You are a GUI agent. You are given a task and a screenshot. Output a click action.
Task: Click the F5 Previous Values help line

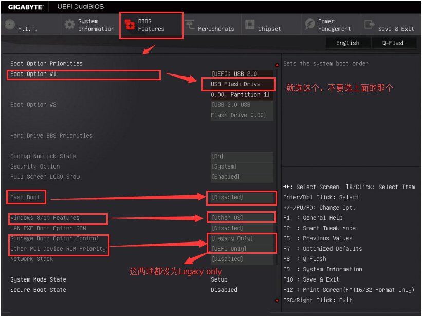(x=318, y=239)
